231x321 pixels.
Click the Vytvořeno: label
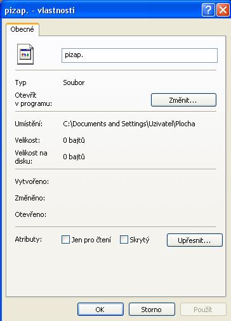click(x=32, y=181)
